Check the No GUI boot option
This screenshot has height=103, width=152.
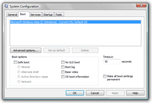[63, 62]
